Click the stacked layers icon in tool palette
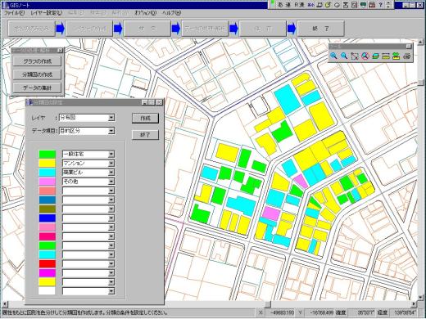The height and width of the screenshot is (319, 426). [375, 56]
